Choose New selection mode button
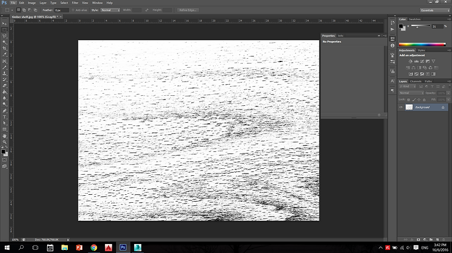 [x=19, y=10]
